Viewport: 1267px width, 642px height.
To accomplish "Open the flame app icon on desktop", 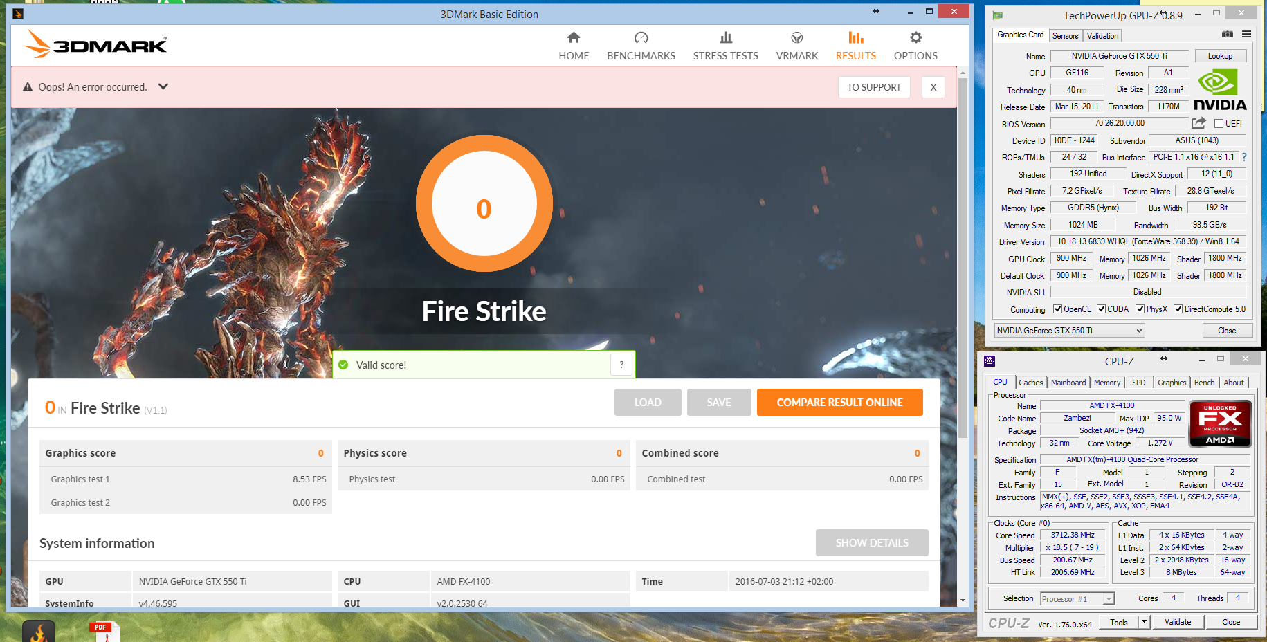I will tap(39, 631).
